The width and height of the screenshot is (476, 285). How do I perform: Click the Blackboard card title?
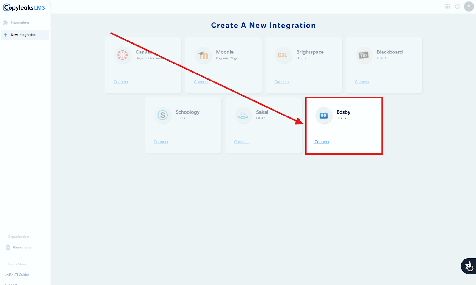(x=390, y=52)
